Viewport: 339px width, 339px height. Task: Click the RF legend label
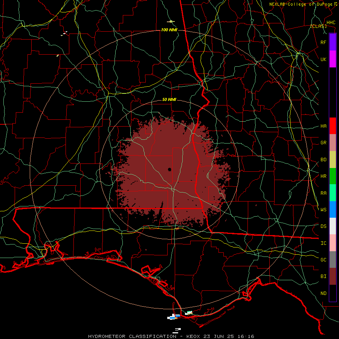point(323,42)
